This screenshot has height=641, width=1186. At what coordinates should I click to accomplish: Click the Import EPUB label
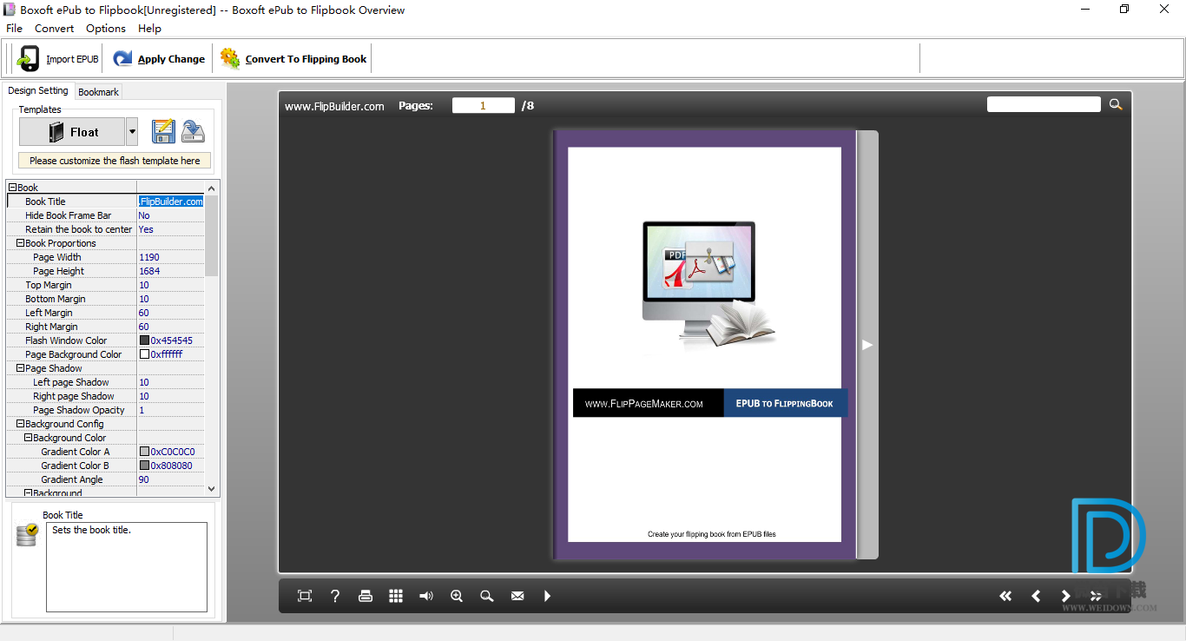pos(72,59)
